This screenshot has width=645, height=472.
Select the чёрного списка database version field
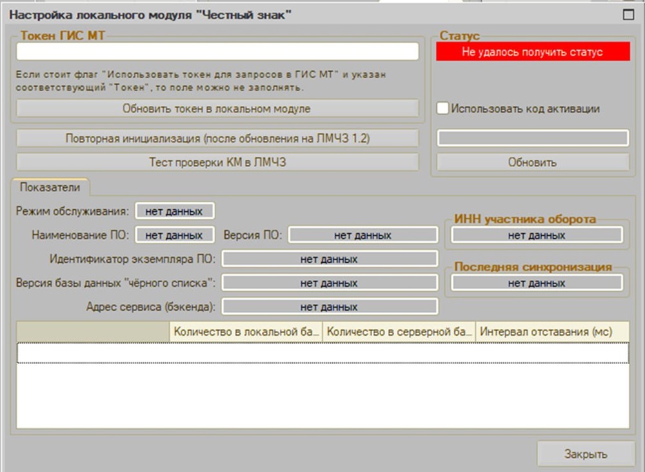click(x=329, y=283)
